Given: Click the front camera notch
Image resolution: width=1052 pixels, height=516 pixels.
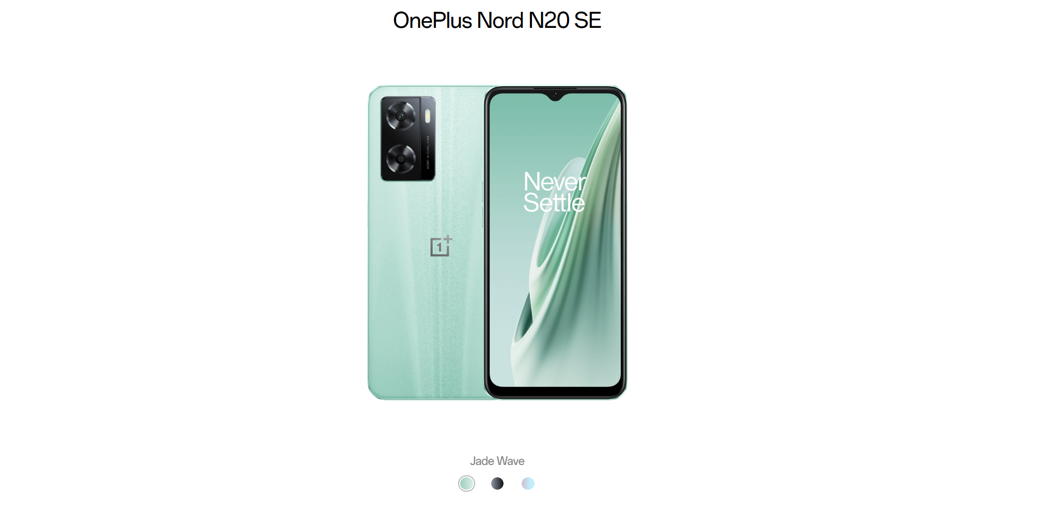Looking at the screenshot, I should (x=555, y=95).
